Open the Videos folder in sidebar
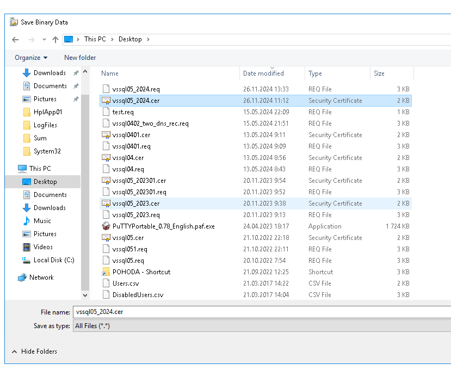The width and height of the screenshot is (451, 370). [43, 247]
